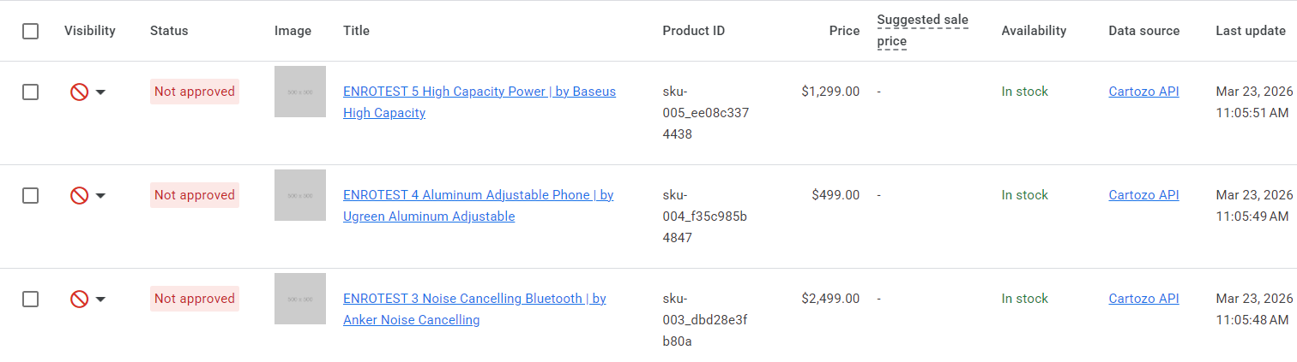Click the ENROTEST 4 product image thumbnail

point(300,195)
